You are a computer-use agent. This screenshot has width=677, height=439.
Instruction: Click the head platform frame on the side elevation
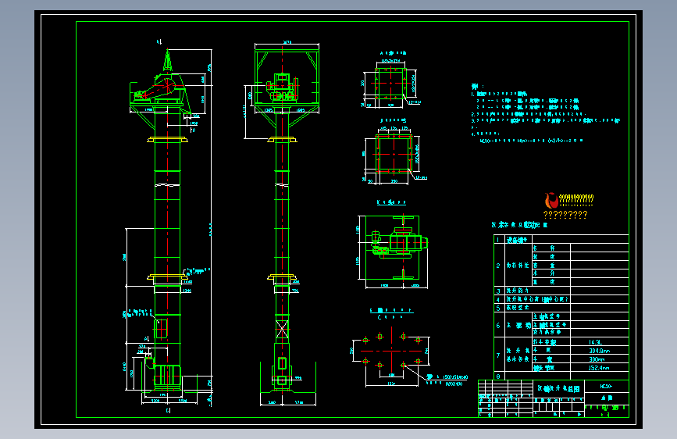click(x=287, y=77)
